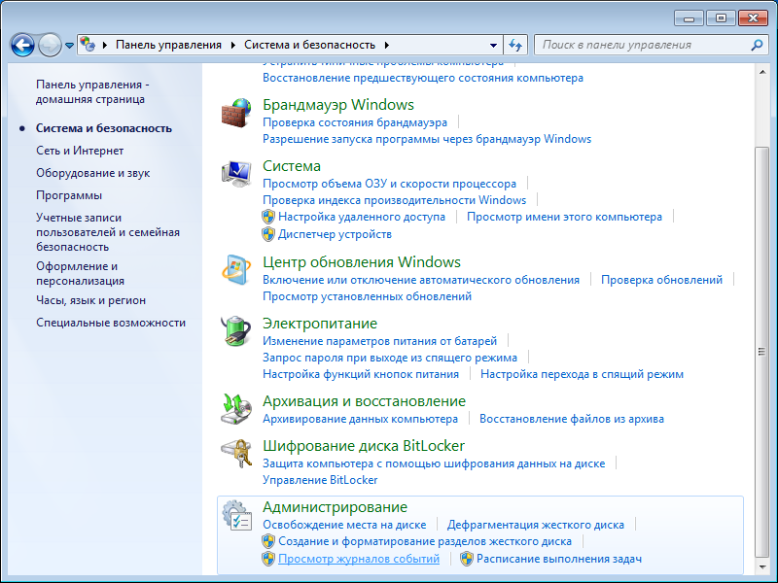Click the BitLocker drive with keys icon

point(236,454)
